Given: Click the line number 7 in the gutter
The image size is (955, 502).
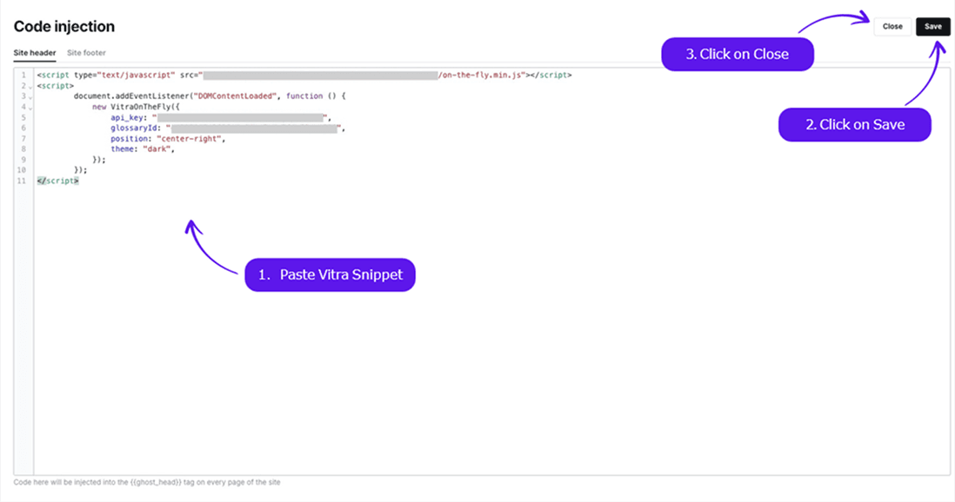Looking at the screenshot, I should coord(23,139).
